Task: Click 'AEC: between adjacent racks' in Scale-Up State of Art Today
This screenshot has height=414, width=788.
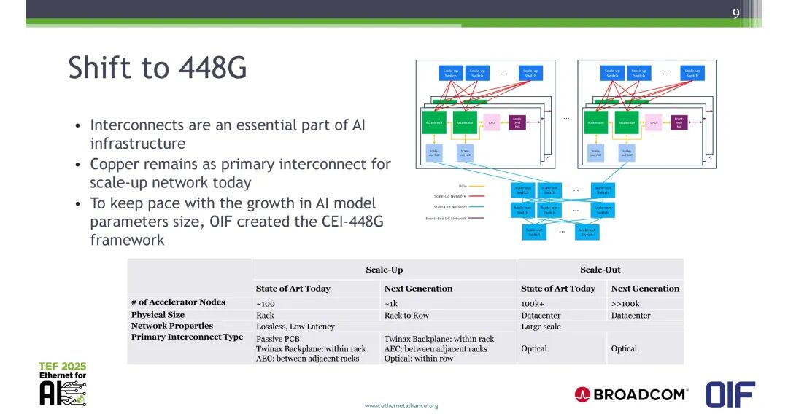Action: click(308, 359)
